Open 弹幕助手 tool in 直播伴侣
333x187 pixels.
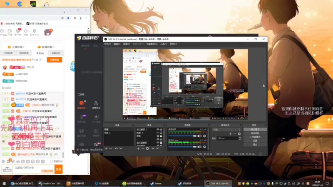(x=82, y=105)
